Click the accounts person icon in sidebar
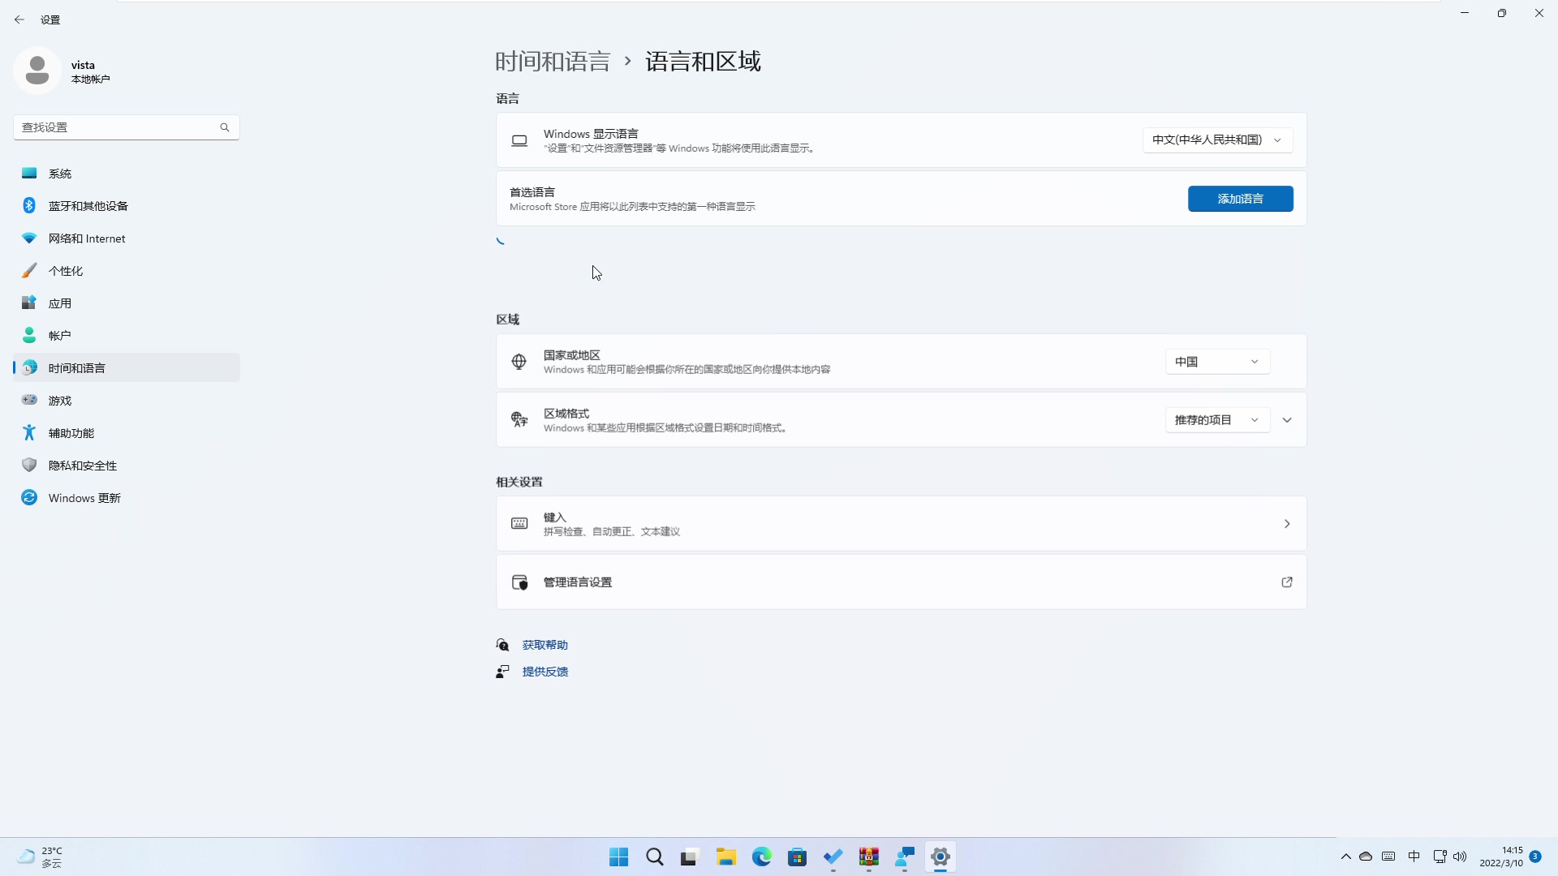 29,335
